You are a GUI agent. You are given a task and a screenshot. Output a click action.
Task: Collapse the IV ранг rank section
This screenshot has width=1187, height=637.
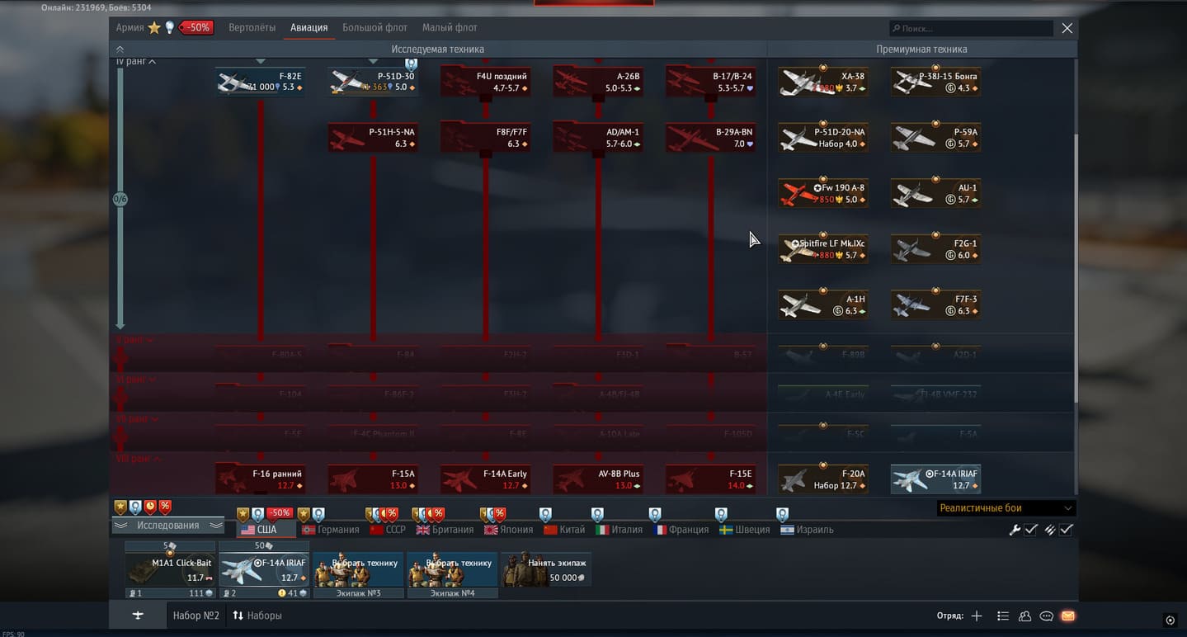tap(136, 62)
